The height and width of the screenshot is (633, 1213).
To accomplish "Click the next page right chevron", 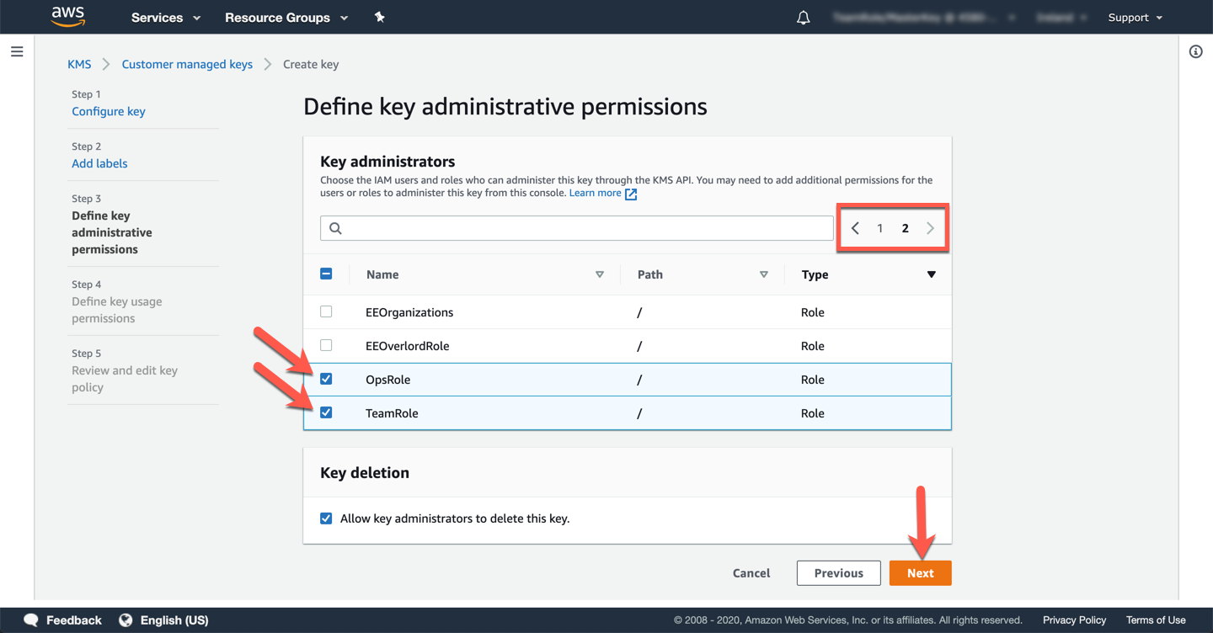I will pyautogui.click(x=930, y=228).
